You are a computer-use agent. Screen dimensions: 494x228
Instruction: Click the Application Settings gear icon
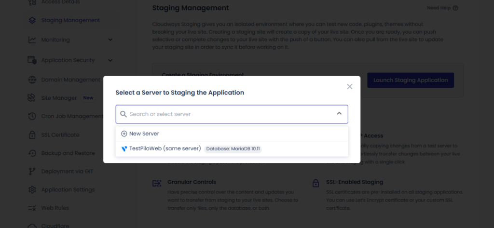pyautogui.click(x=32, y=189)
